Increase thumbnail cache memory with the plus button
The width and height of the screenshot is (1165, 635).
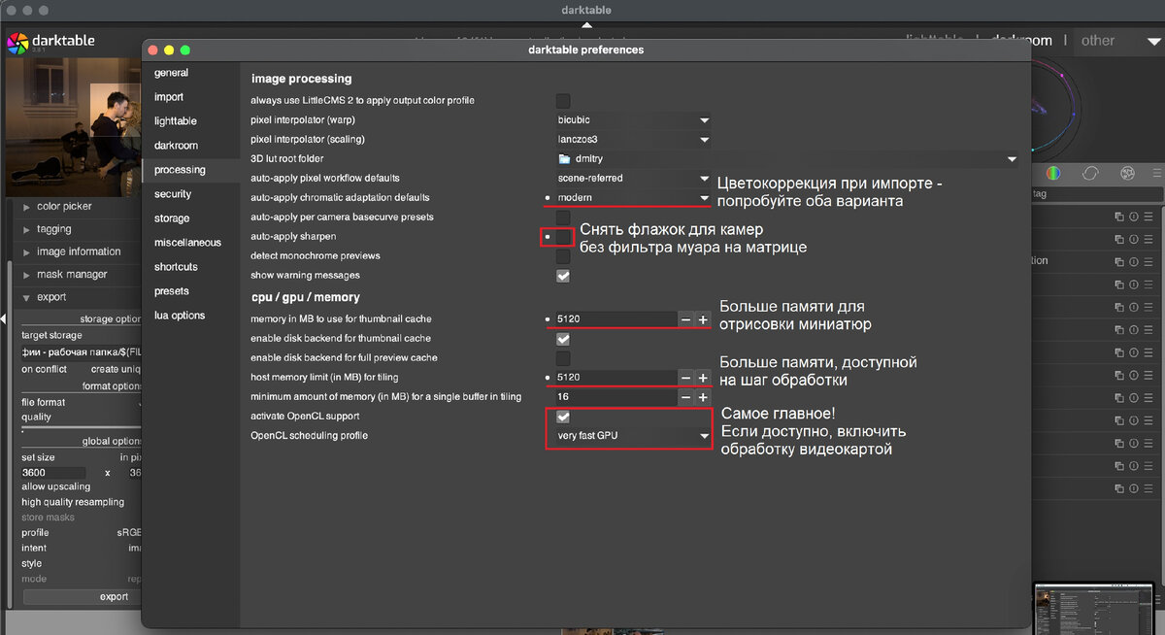click(x=703, y=319)
